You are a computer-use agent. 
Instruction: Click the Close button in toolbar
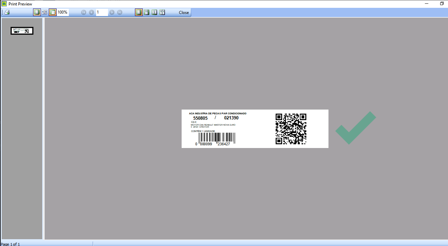184,12
